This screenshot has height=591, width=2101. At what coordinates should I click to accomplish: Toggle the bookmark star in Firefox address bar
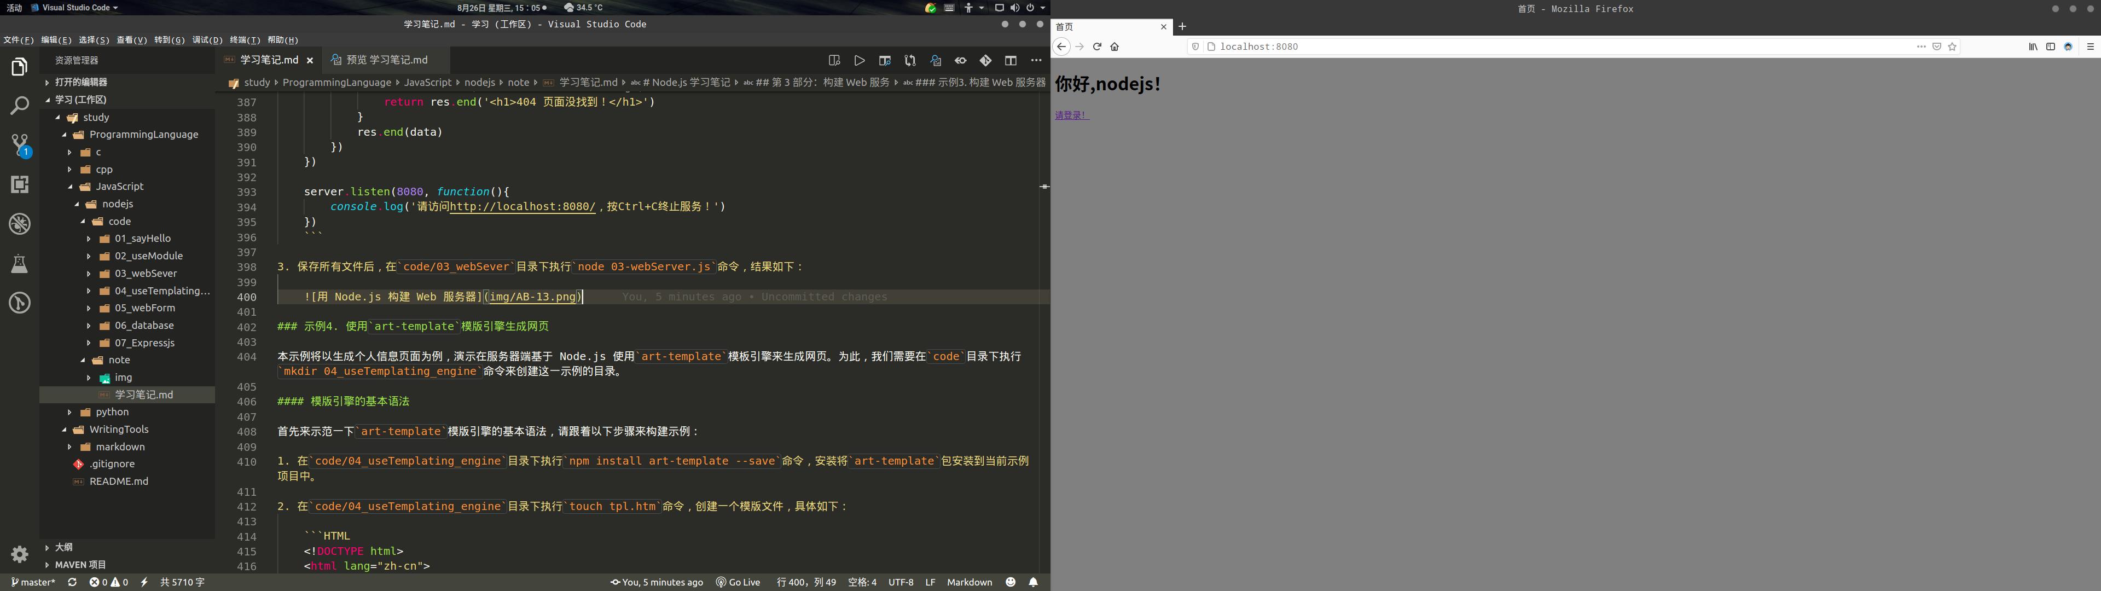1953,47
